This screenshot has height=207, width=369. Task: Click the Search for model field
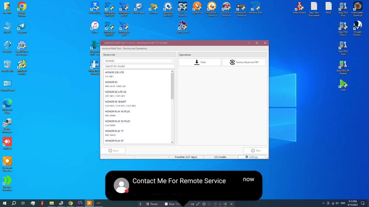pos(139,66)
